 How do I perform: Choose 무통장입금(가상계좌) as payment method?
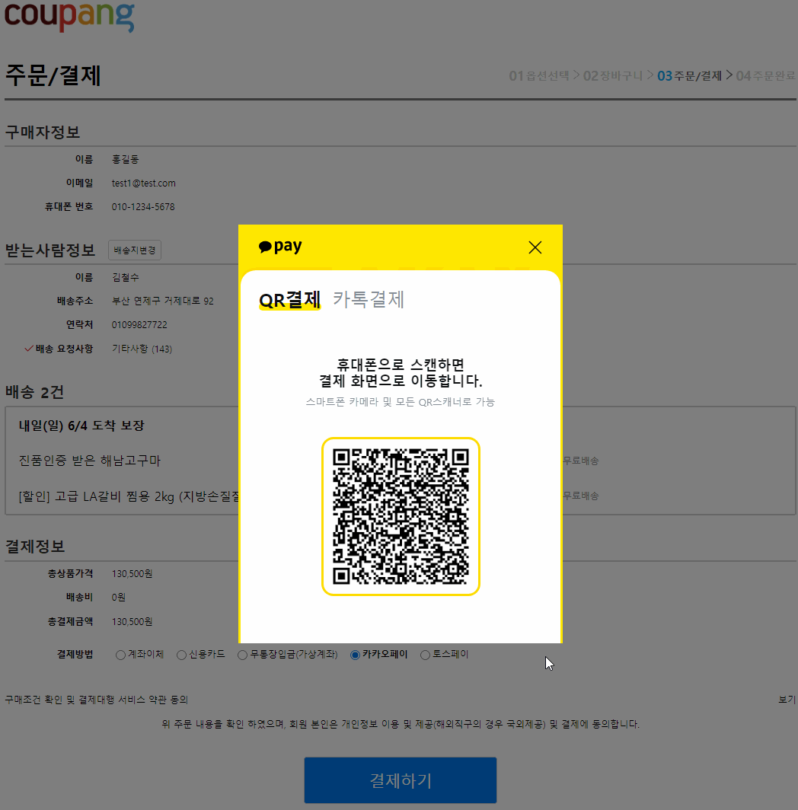click(242, 654)
